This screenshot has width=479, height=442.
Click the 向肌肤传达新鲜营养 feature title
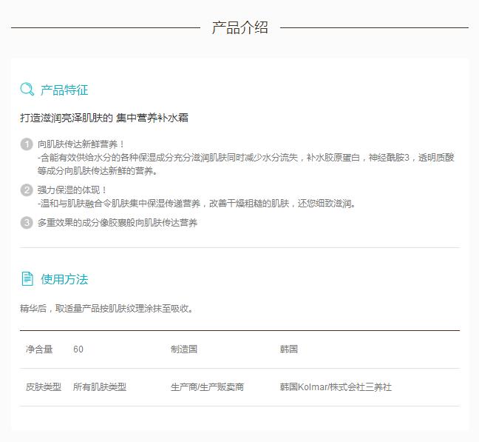tap(81, 144)
